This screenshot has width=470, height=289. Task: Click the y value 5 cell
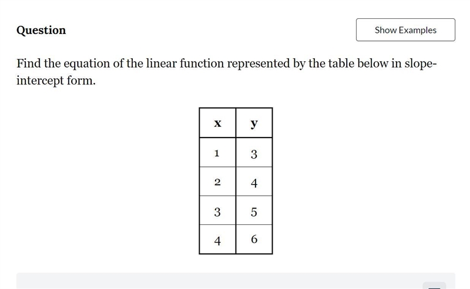point(254,210)
